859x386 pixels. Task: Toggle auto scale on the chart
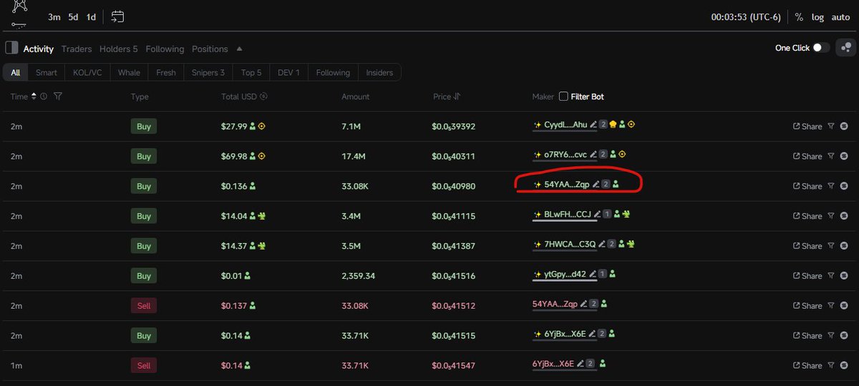pos(841,17)
